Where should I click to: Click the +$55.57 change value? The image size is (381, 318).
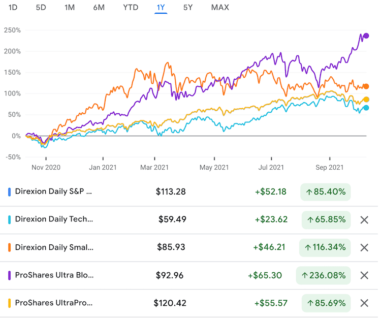point(271,303)
